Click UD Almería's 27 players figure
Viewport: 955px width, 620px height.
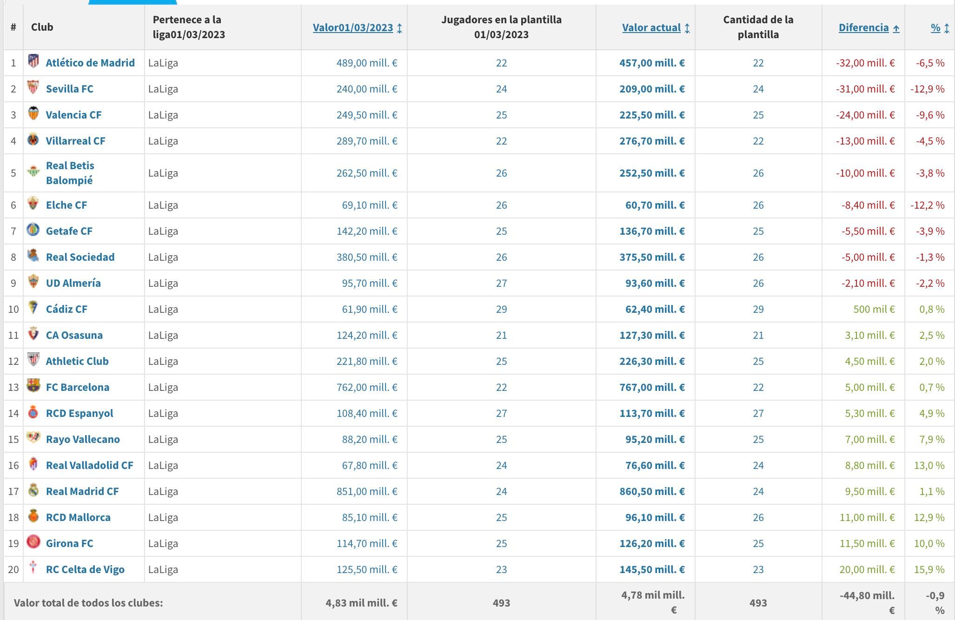coord(501,283)
